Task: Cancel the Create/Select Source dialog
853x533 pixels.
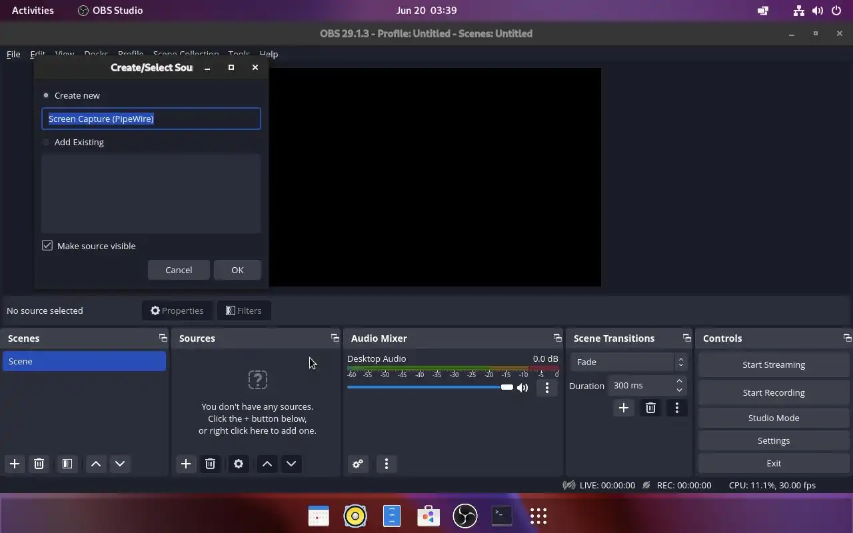Action: point(179,270)
